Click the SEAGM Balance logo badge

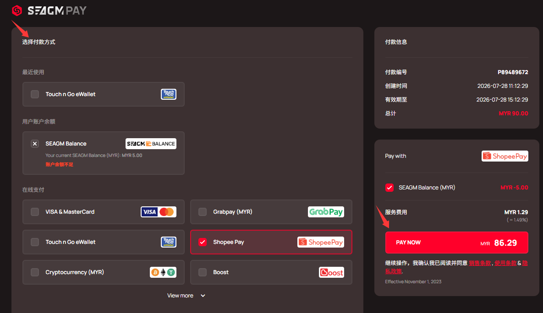151,144
